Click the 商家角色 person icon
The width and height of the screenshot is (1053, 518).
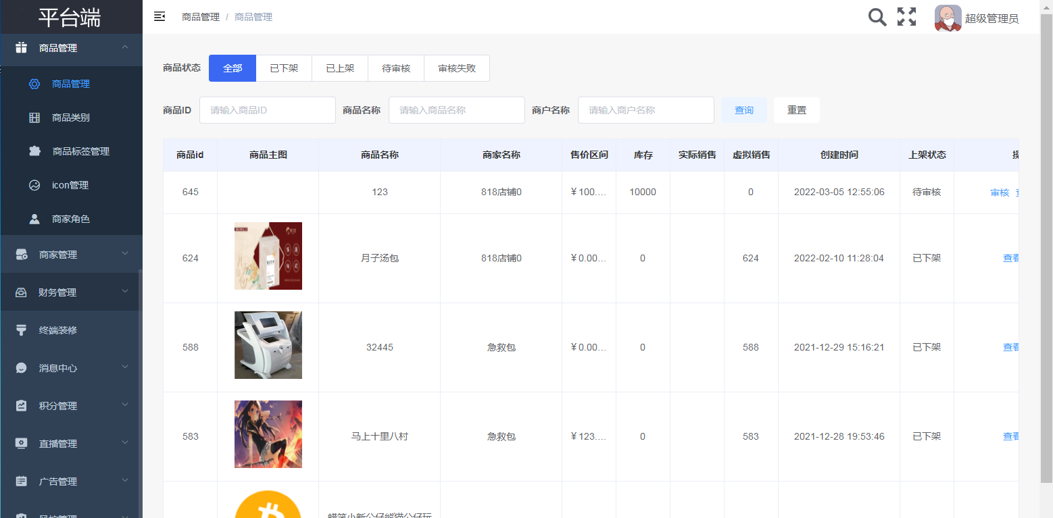click(x=34, y=219)
